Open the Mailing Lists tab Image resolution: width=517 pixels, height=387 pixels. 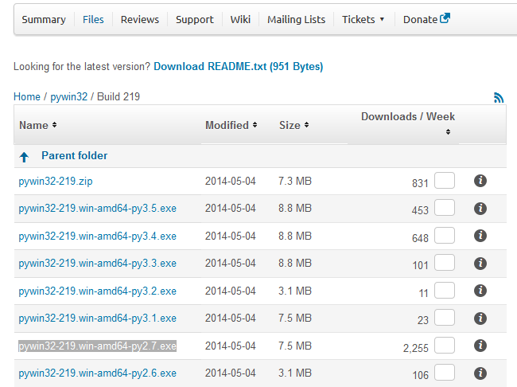coord(296,19)
